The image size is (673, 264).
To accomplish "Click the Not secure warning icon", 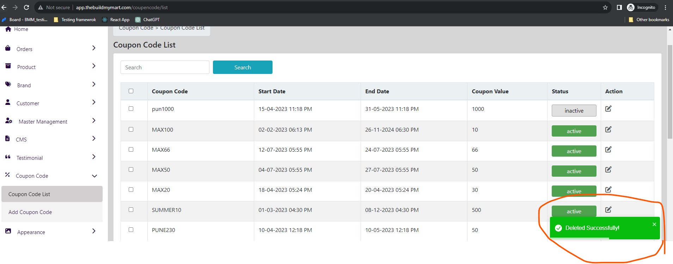I will pyautogui.click(x=41, y=7).
